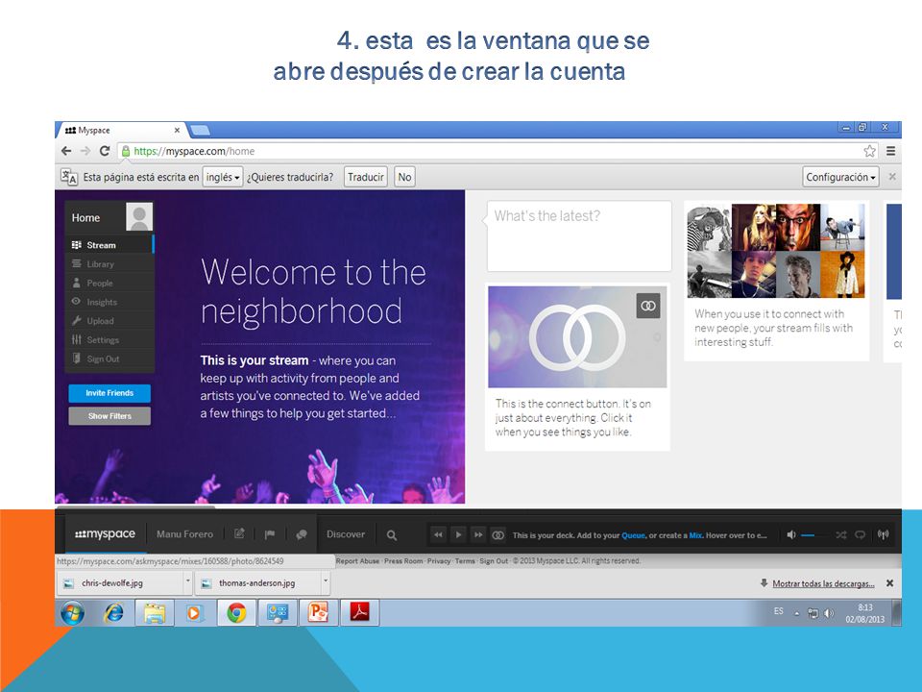Adjust the player volume slider
Image resolution: width=922 pixels, height=692 pixels.
(809, 535)
